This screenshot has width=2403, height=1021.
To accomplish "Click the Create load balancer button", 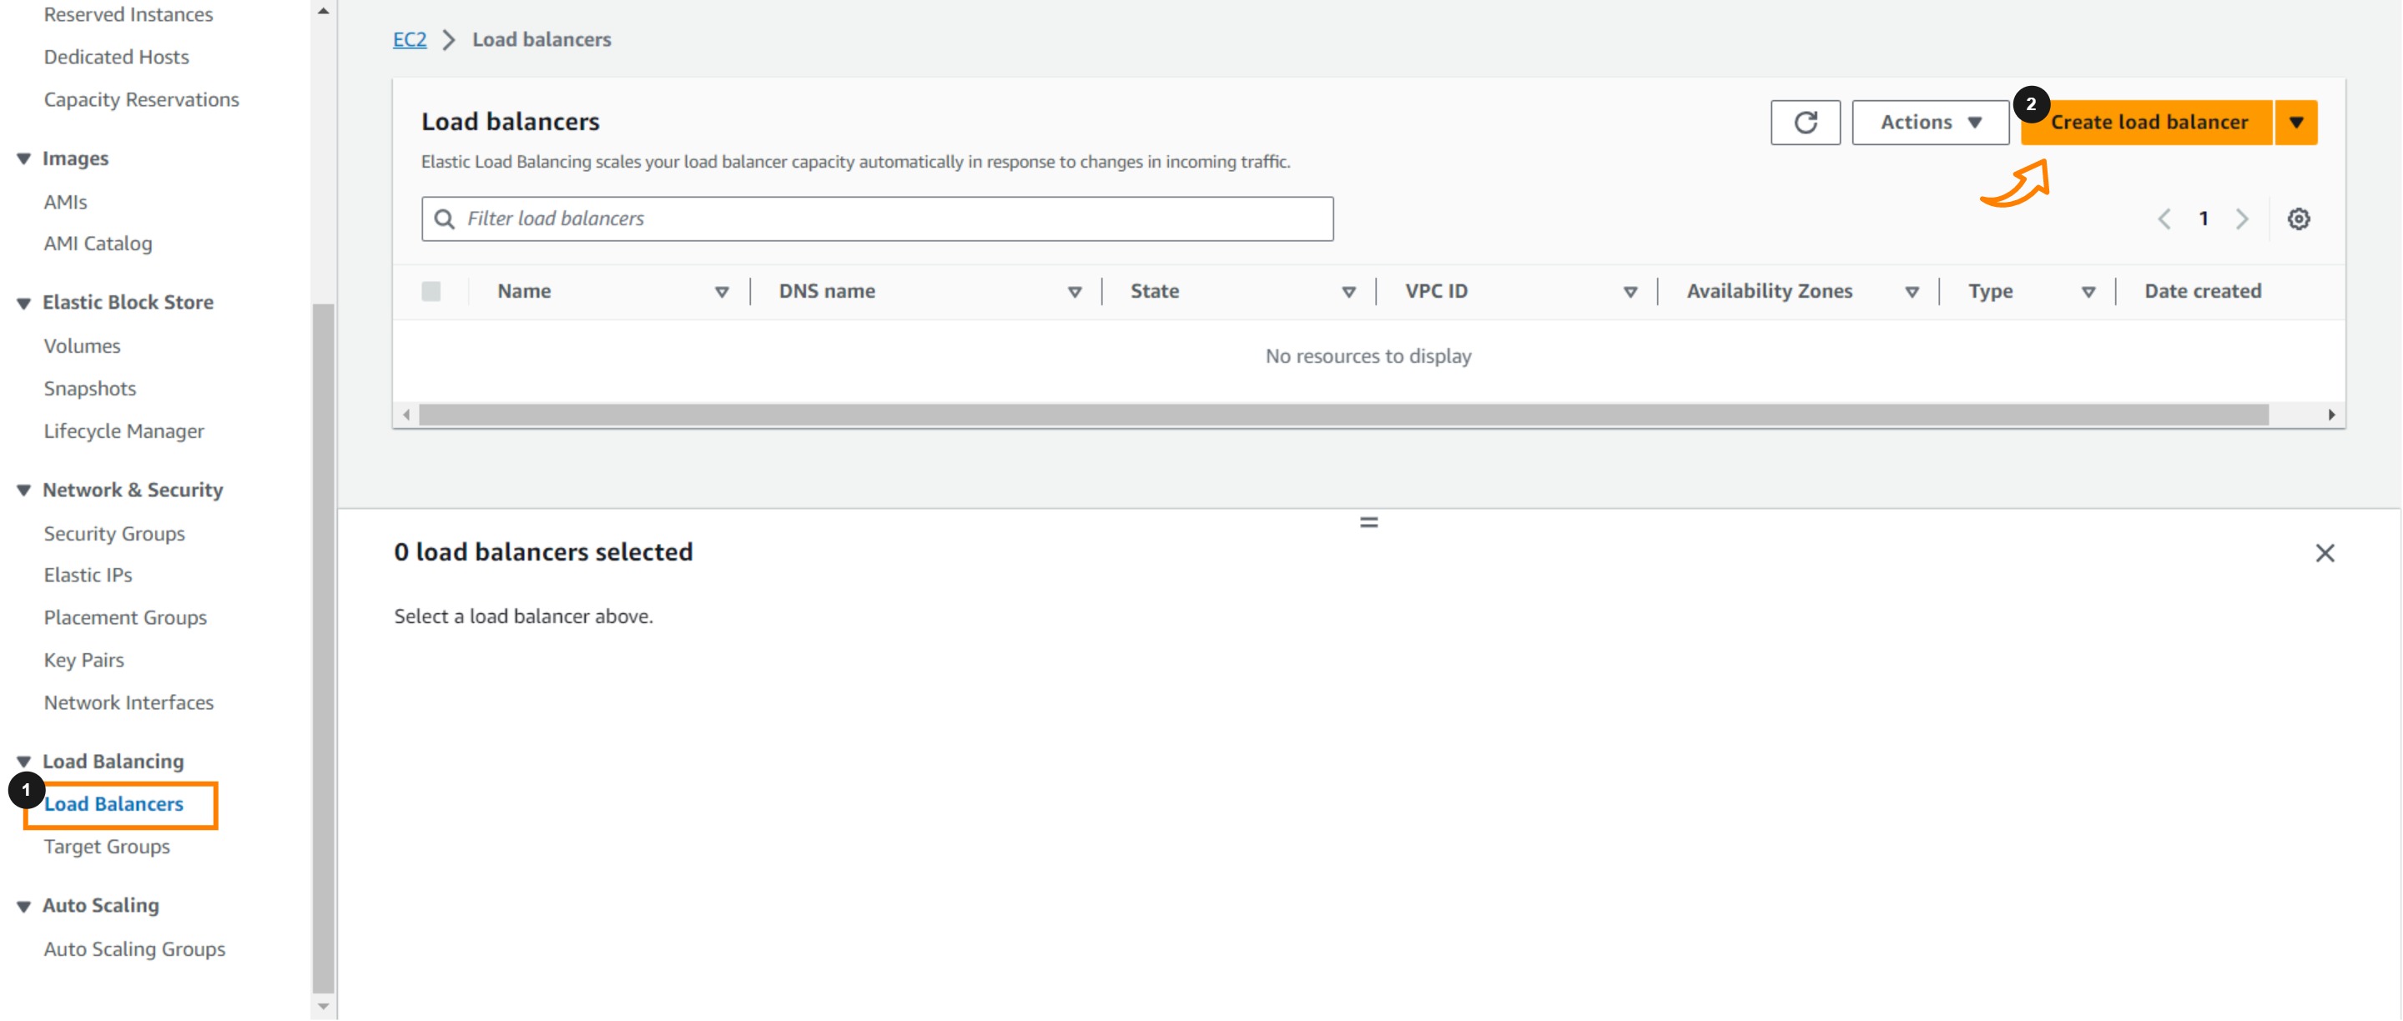I will (2149, 122).
